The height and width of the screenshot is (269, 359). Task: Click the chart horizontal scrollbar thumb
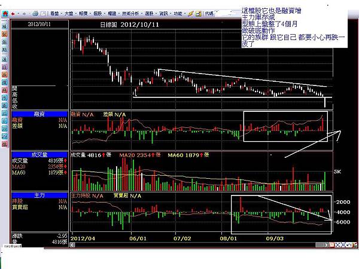click(x=320, y=245)
